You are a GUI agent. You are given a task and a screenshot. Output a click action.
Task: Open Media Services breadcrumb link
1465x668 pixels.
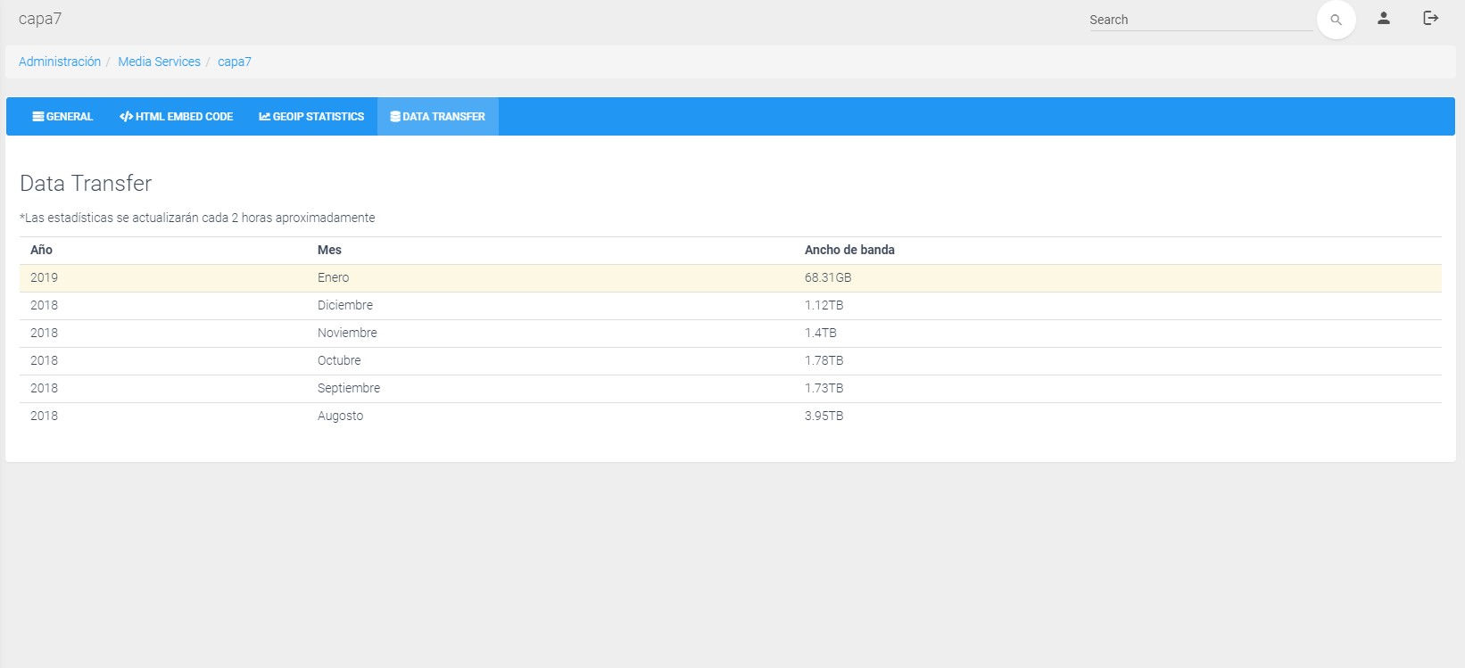(x=159, y=62)
